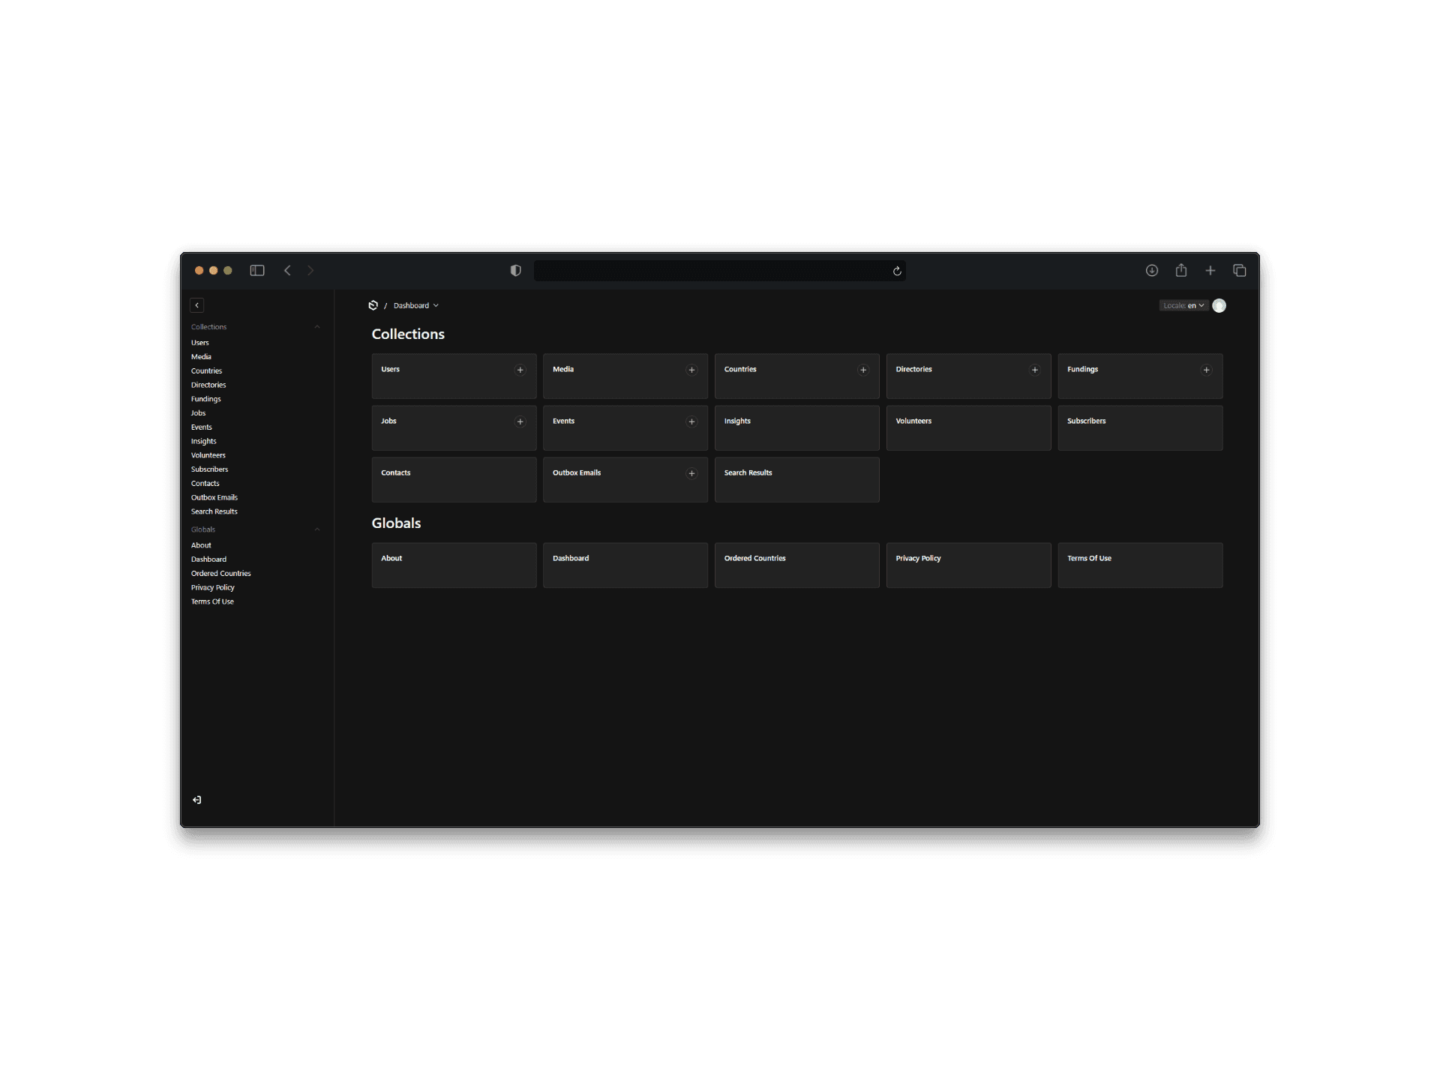Open the Volunteers collection card
The width and height of the screenshot is (1440, 1080).
(x=968, y=428)
